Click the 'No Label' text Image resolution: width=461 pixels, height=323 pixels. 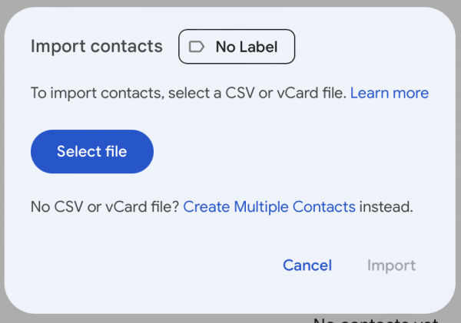click(x=247, y=47)
